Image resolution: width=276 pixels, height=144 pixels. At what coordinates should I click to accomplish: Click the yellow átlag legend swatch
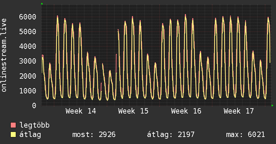(x=13, y=135)
